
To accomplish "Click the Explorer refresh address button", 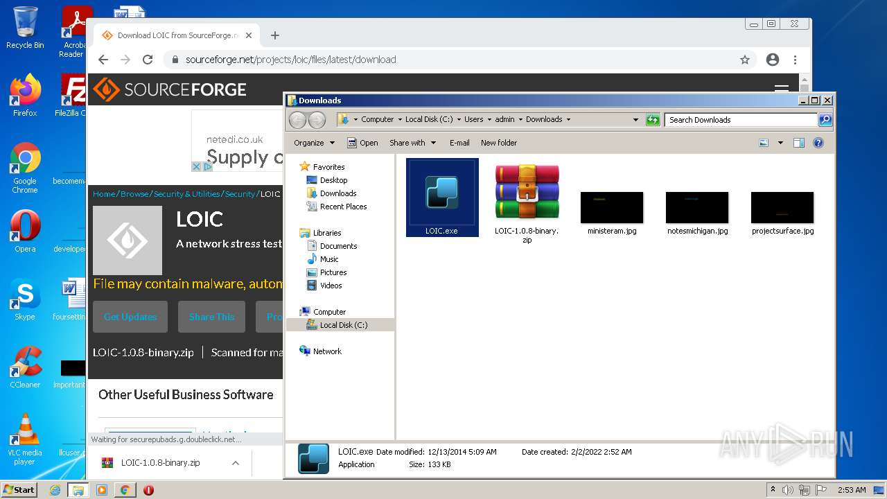I will pos(653,120).
